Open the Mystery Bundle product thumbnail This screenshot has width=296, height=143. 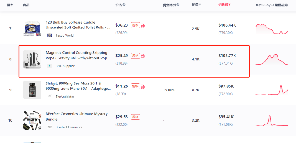pos(32,120)
